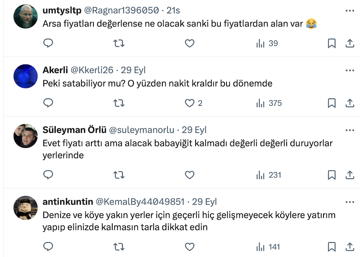Image resolution: width=360 pixels, height=257 pixels.
Task: Share Akerli's tweet
Action: (350, 103)
